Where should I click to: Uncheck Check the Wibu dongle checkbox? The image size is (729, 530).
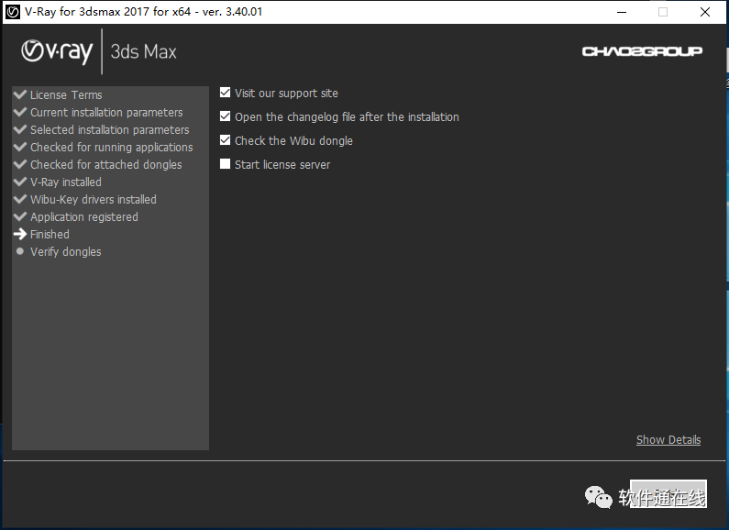pos(225,140)
